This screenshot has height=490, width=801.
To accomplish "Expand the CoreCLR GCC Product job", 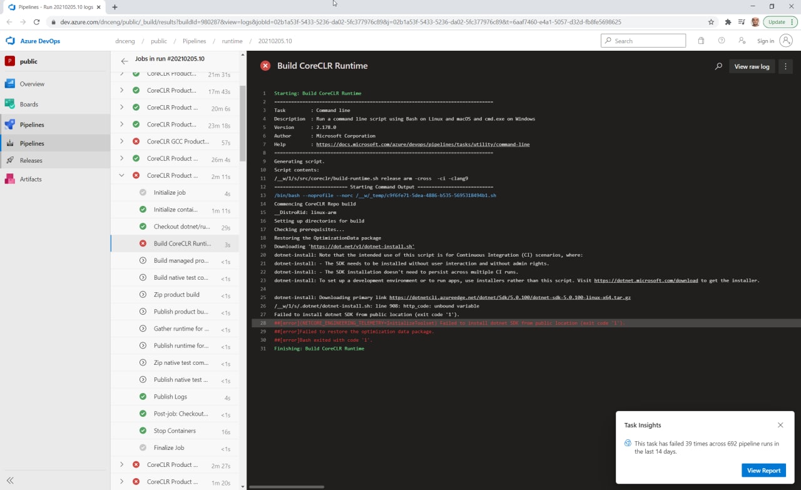I will pyautogui.click(x=122, y=141).
